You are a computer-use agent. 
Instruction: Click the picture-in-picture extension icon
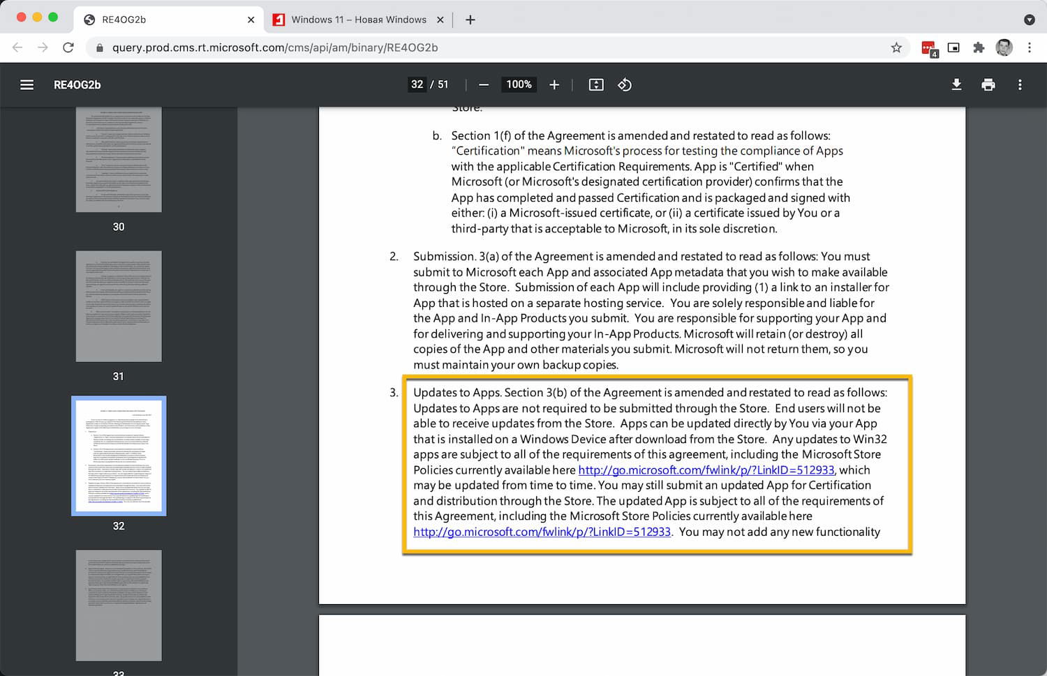point(953,47)
